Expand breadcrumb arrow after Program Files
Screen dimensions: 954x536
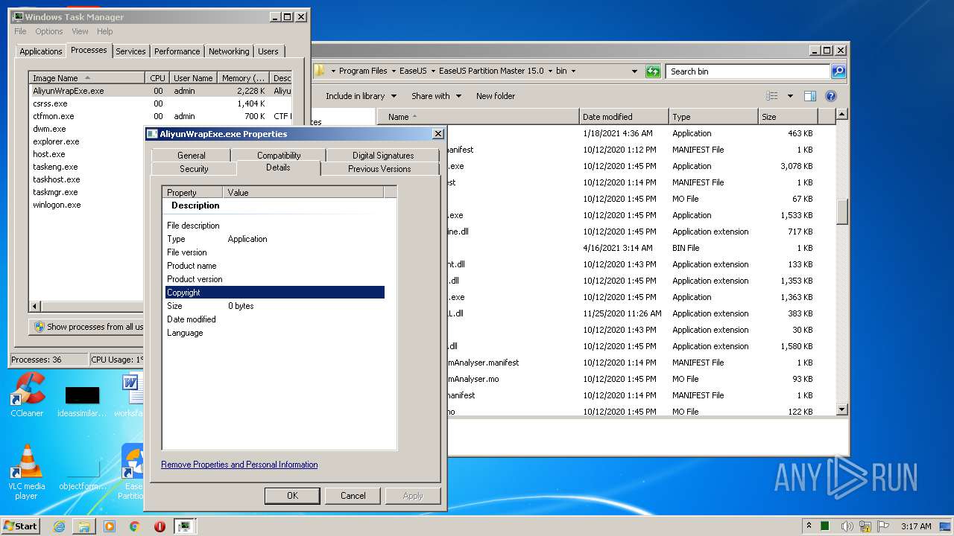(394, 71)
